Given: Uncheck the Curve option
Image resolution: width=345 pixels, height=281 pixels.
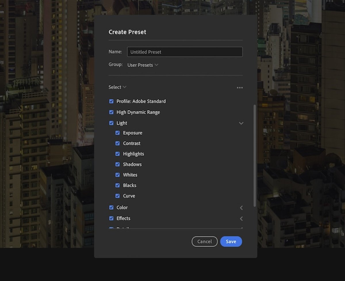Looking at the screenshot, I should (117, 196).
